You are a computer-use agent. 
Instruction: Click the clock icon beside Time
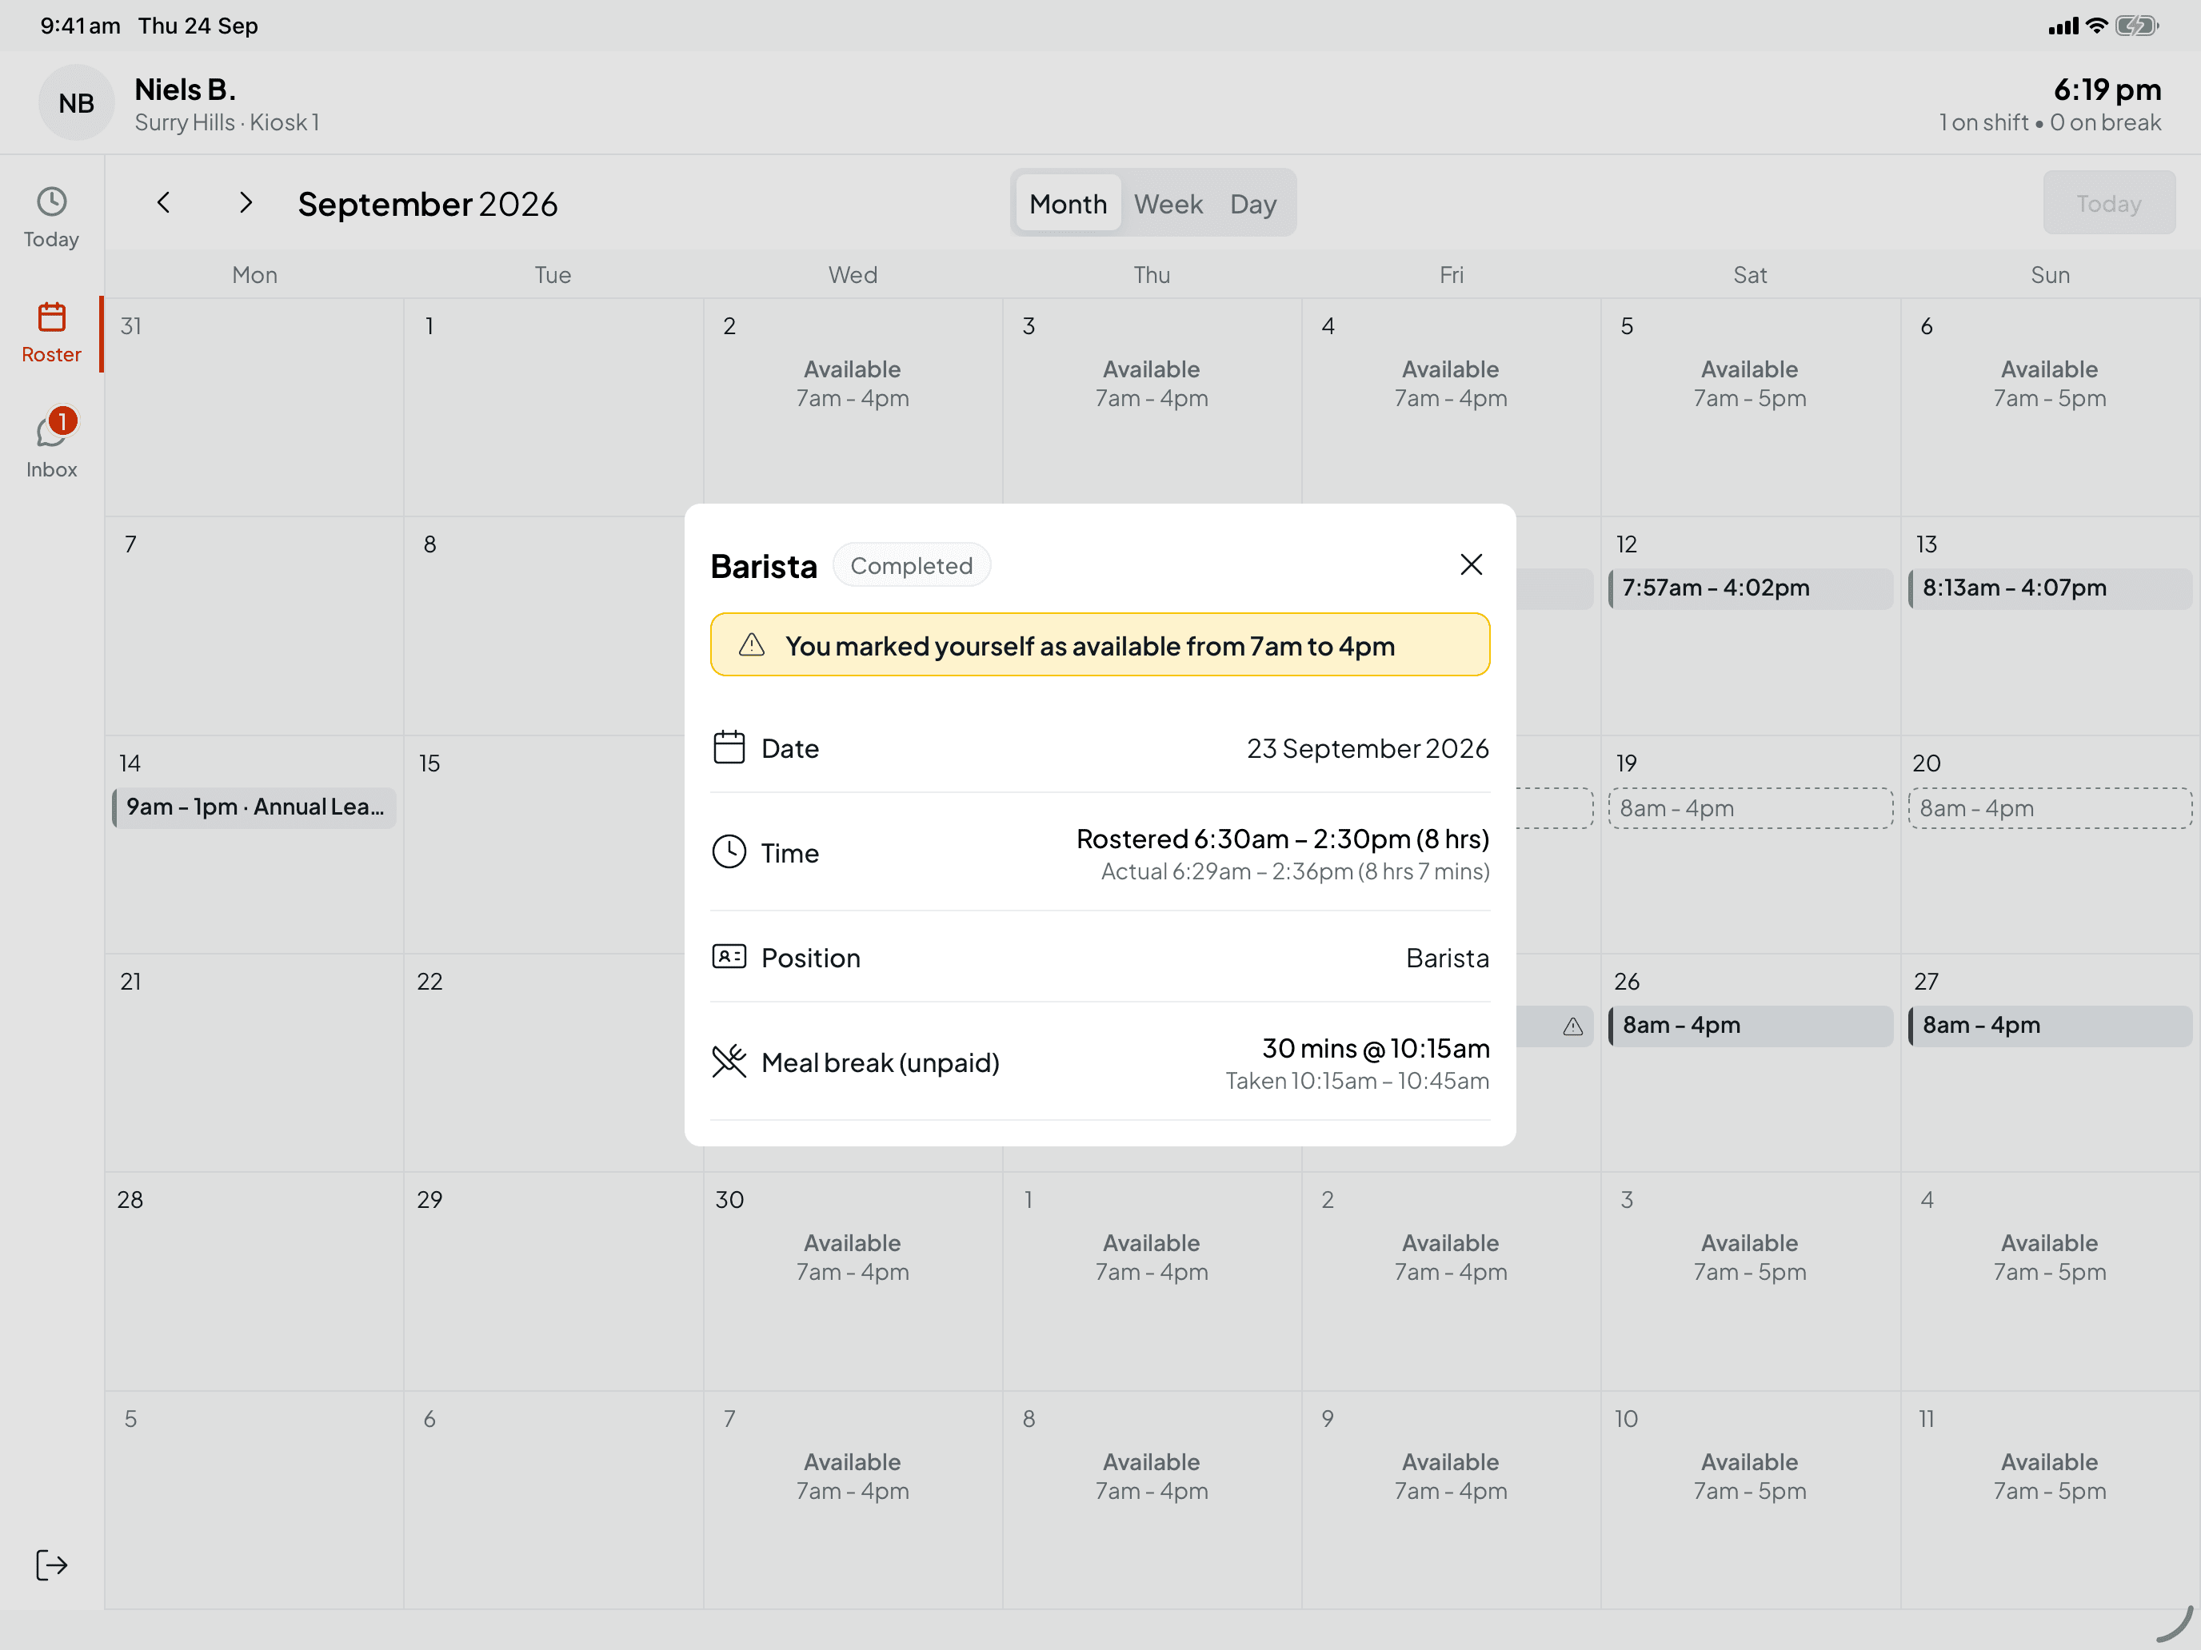[x=729, y=852]
